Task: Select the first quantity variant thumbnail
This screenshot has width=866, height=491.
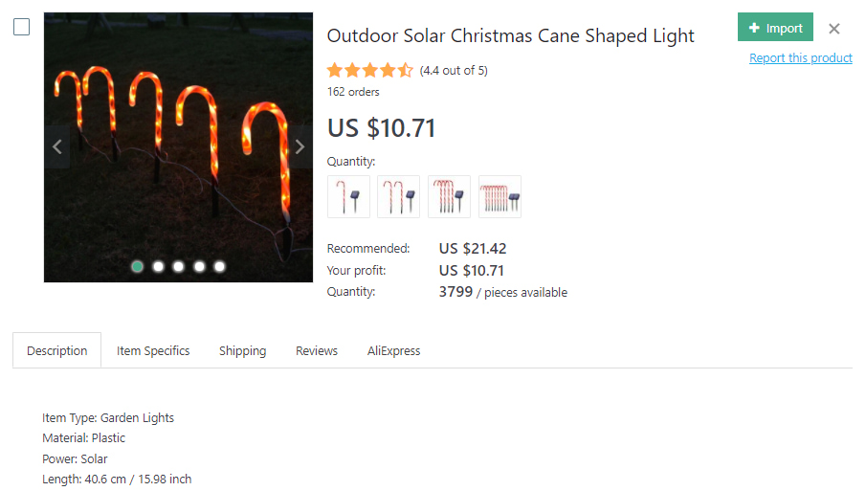Action: [348, 196]
